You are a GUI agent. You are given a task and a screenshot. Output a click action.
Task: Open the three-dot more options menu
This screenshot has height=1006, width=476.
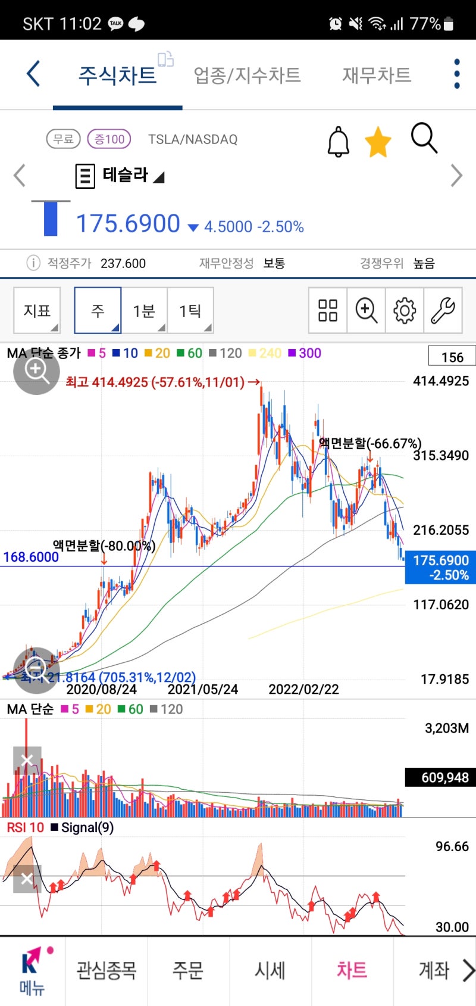tap(456, 74)
